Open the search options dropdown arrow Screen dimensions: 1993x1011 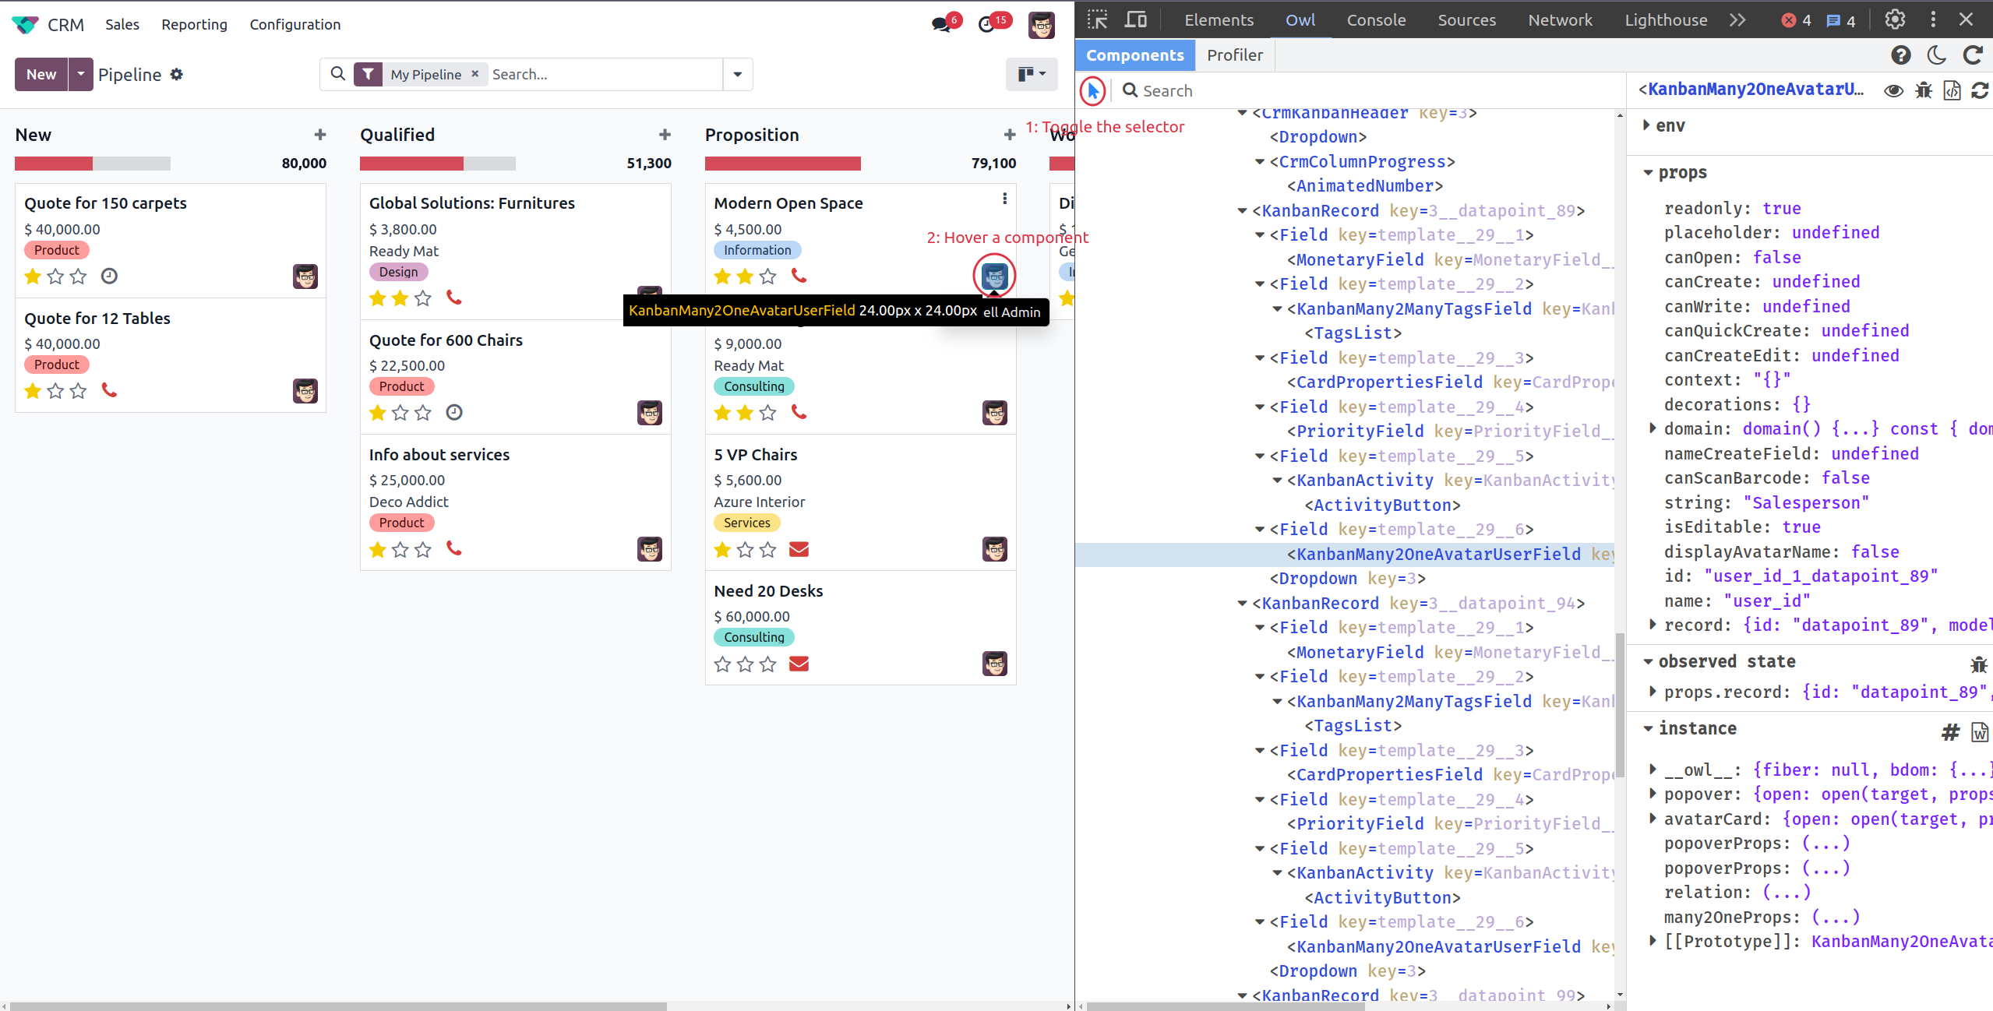(737, 75)
